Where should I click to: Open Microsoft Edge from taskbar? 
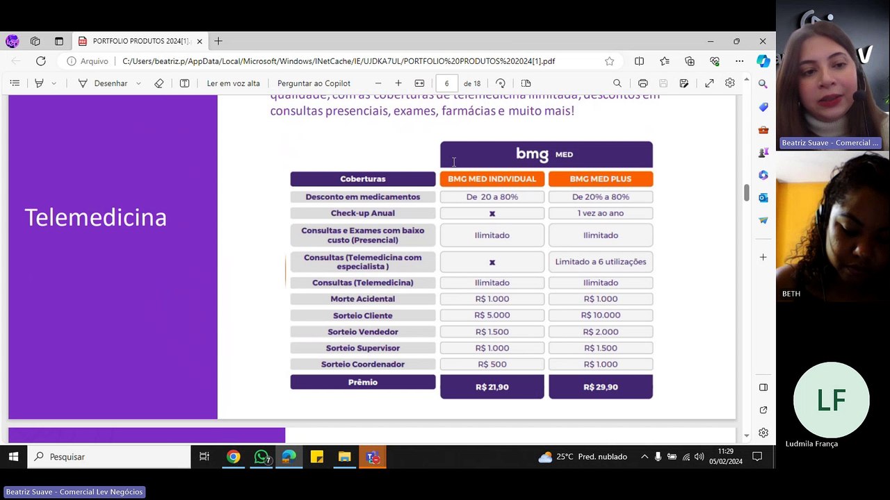pos(289,457)
